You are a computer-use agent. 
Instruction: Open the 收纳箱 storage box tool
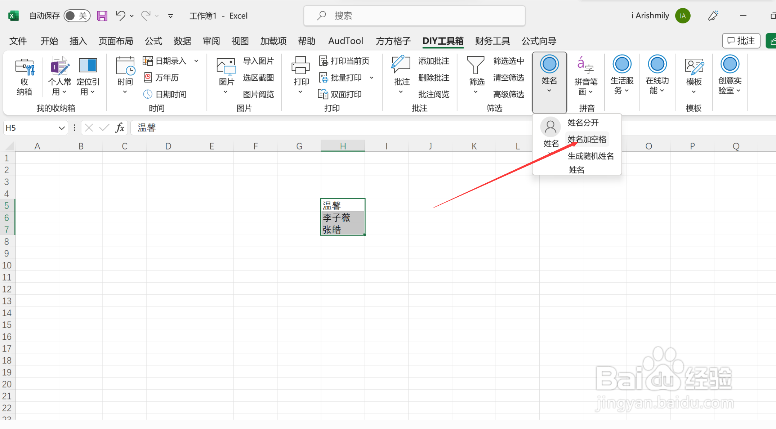tap(24, 77)
